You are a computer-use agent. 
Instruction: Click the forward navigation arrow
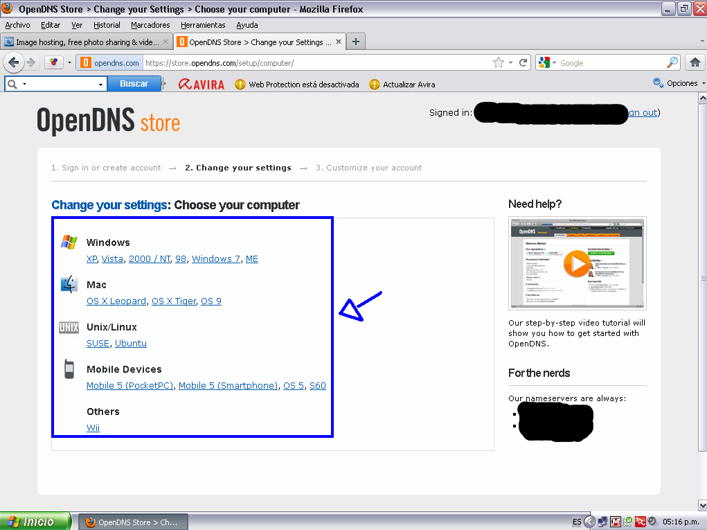click(x=31, y=62)
